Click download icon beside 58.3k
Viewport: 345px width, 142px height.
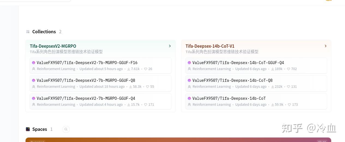pos(131,87)
